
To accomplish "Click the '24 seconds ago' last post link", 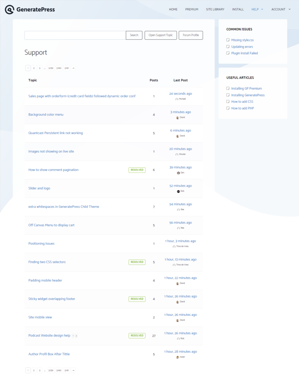I will click(181, 93).
